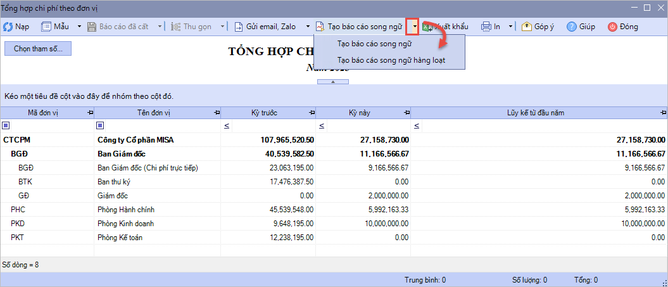This screenshot has height=287, width=668.
Task: Toggle the pin on Tên đơn vị column
Action: 218,113
